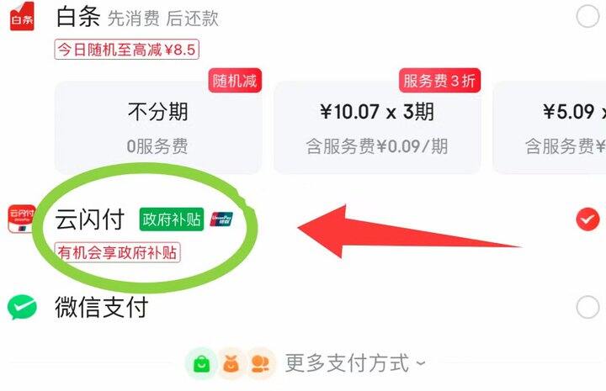
Task: Open the 更多支付方式 label
Action: point(347,363)
